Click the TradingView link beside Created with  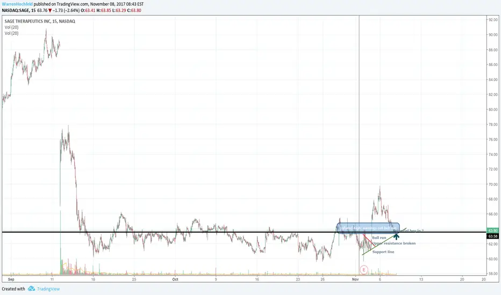click(48, 289)
